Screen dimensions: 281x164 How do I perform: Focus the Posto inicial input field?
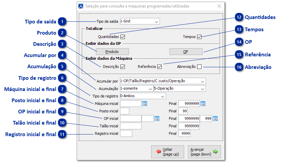coord(124,111)
